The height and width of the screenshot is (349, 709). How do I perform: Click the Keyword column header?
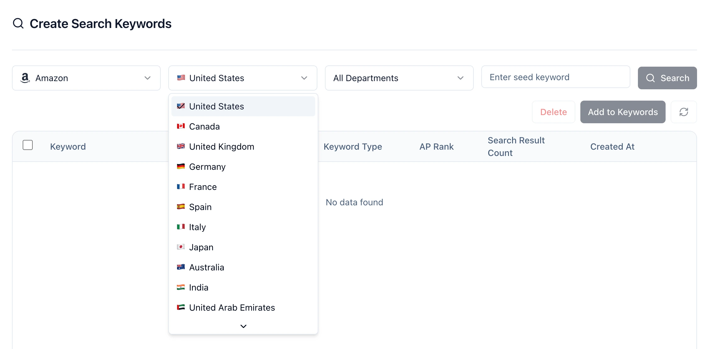(x=68, y=147)
